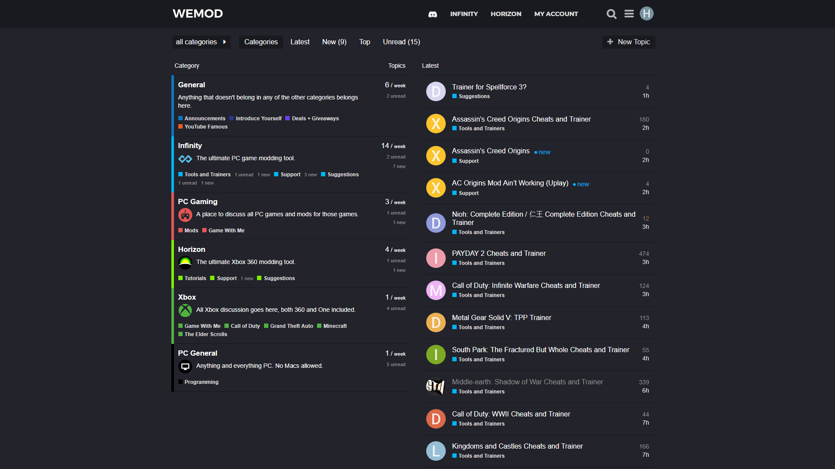Open avatar beside Shadow of War topic
This screenshot has height=469, width=835.
[436, 387]
